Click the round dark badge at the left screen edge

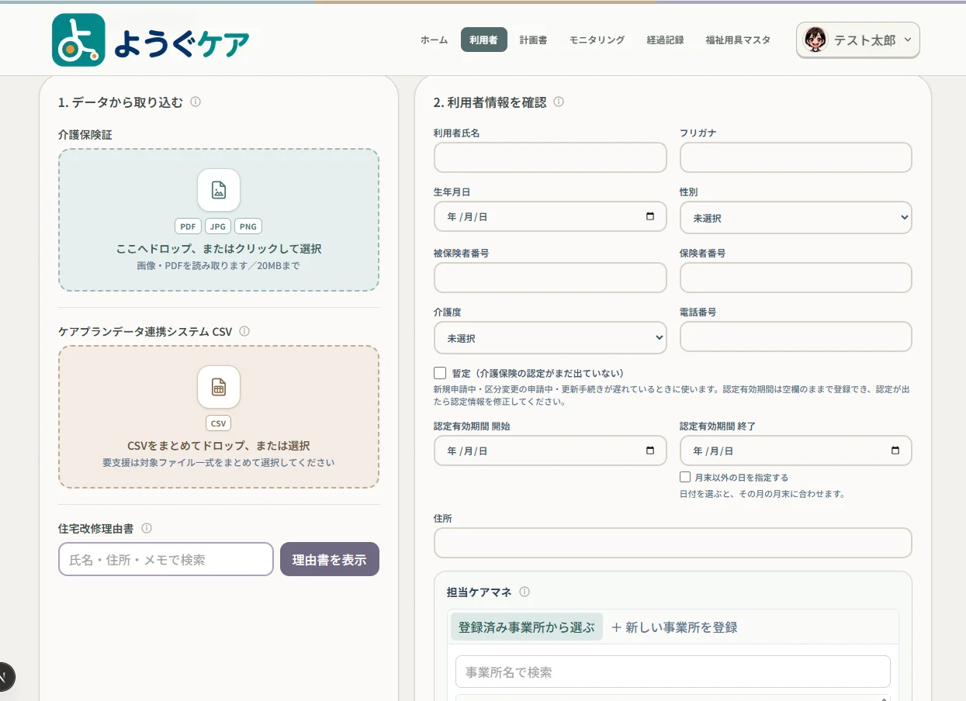point(3,677)
